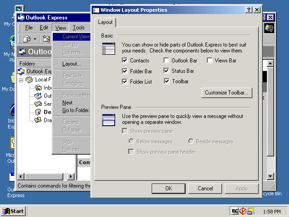Screen dimensions: 289x217
Task: Open the Edit menu
Action: (44, 28)
